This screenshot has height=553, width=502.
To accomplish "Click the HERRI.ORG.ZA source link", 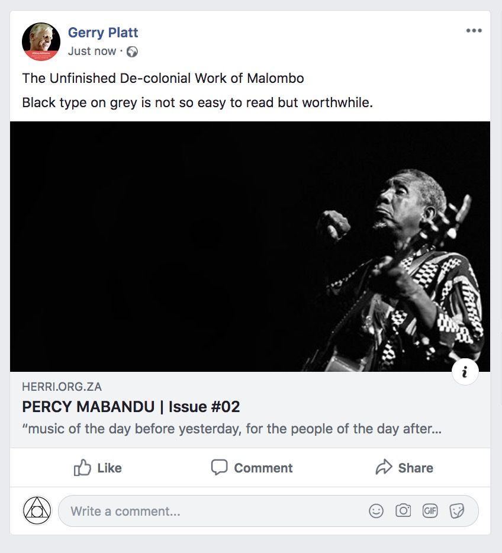I will [62, 387].
